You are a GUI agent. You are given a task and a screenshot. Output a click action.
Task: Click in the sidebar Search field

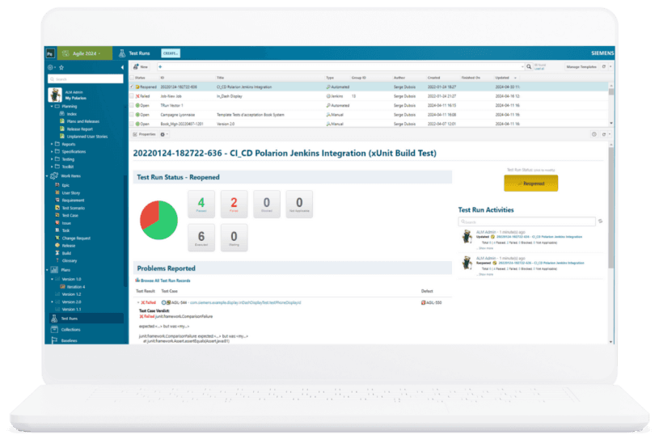[86, 79]
